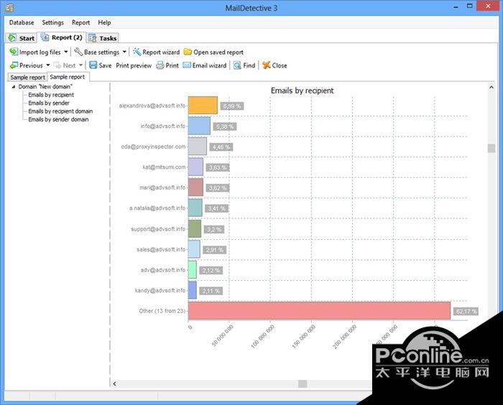
Task: Click the Open saved report folder icon
Action: (188, 52)
